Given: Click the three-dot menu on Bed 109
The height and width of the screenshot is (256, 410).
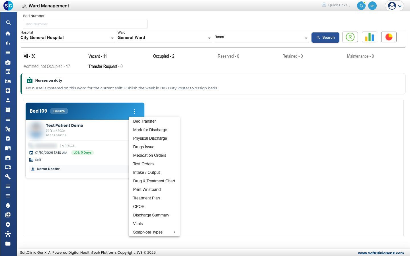Looking at the screenshot, I should coord(134,111).
